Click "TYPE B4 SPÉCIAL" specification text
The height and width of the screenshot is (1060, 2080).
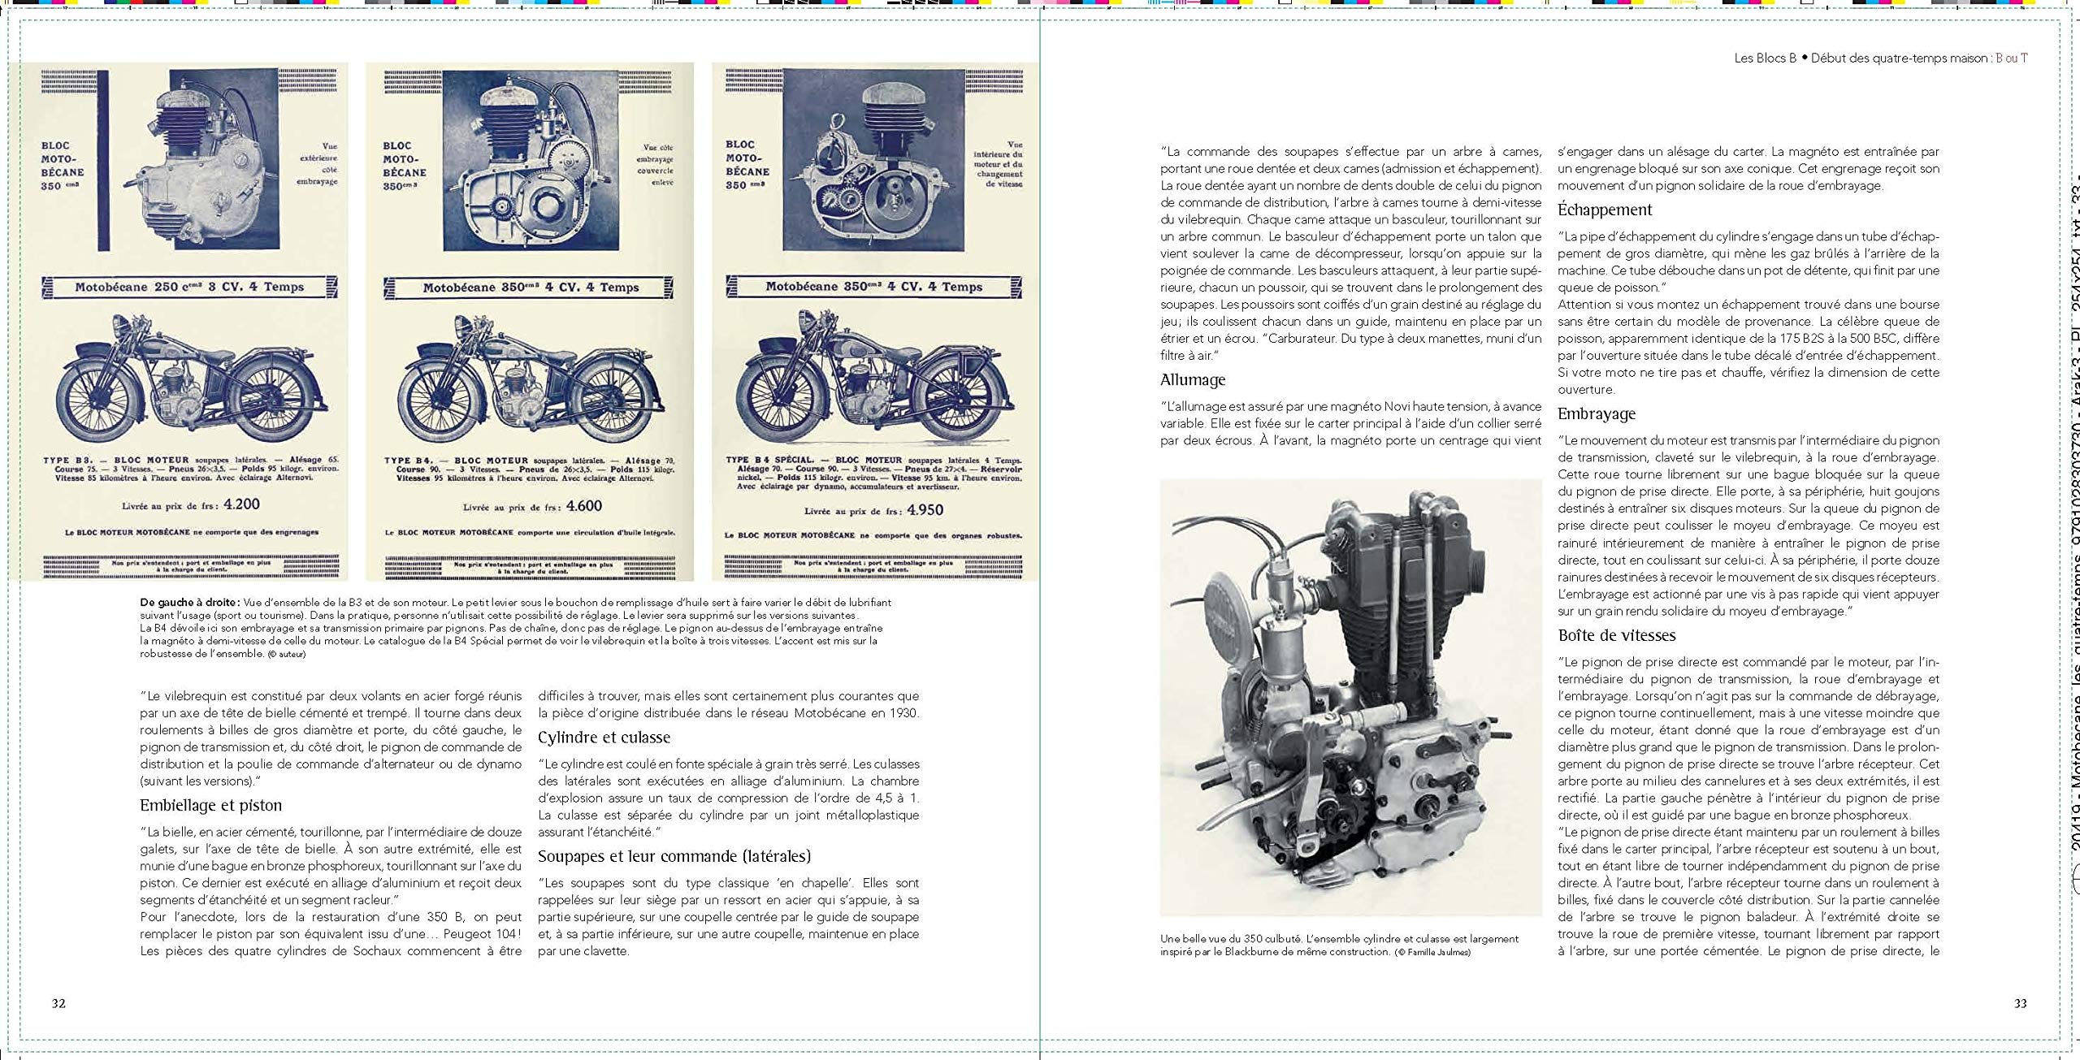pyautogui.click(x=873, y=474)
